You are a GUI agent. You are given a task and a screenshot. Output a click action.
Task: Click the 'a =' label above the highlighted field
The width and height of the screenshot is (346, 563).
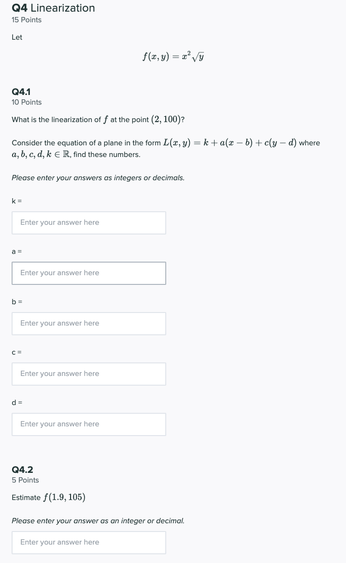tap(16, 251)
